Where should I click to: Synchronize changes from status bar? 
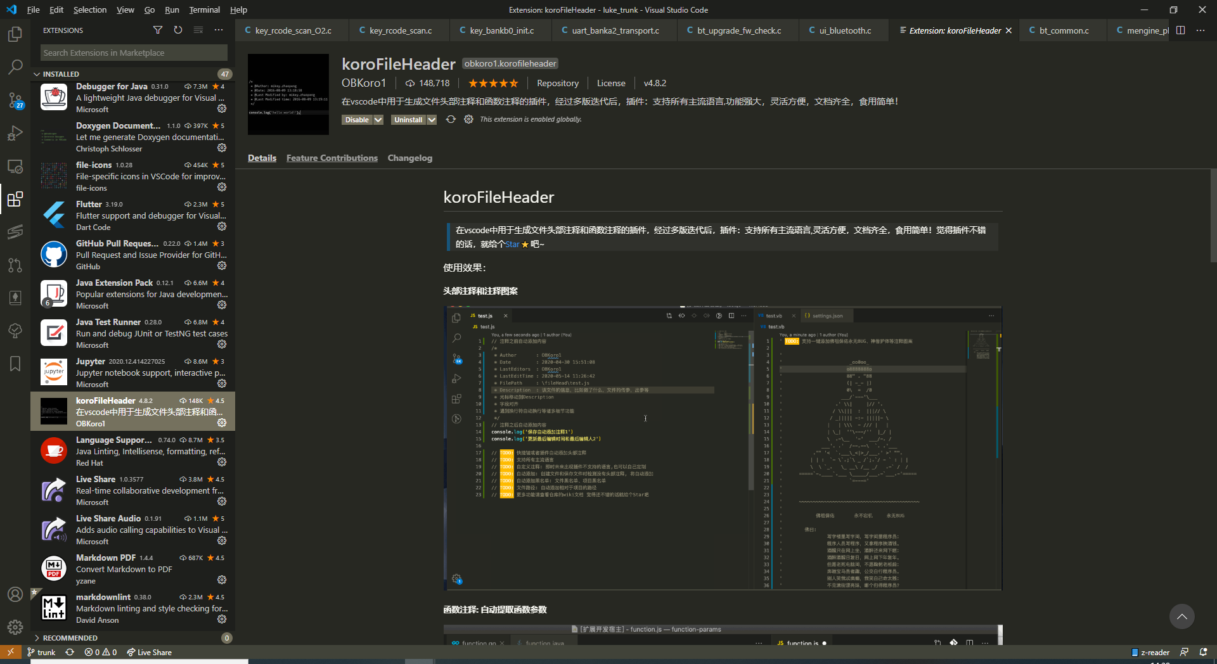[70, 652]
